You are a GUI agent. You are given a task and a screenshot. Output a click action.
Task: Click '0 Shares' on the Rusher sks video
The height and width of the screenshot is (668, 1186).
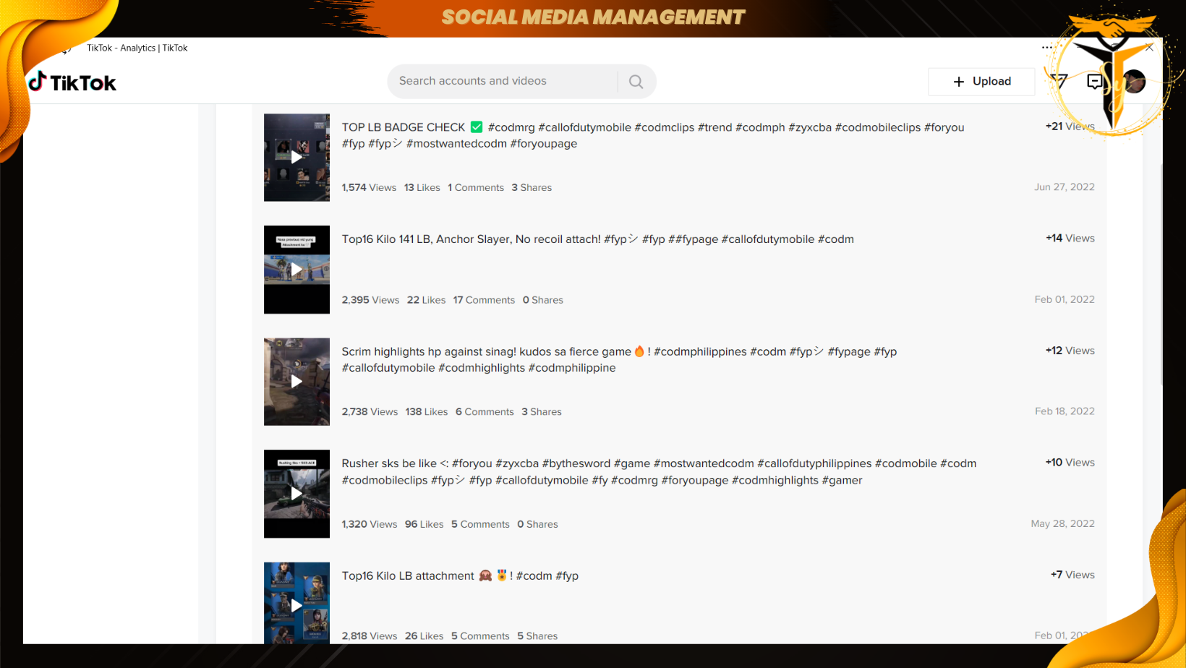click(537, 525)
